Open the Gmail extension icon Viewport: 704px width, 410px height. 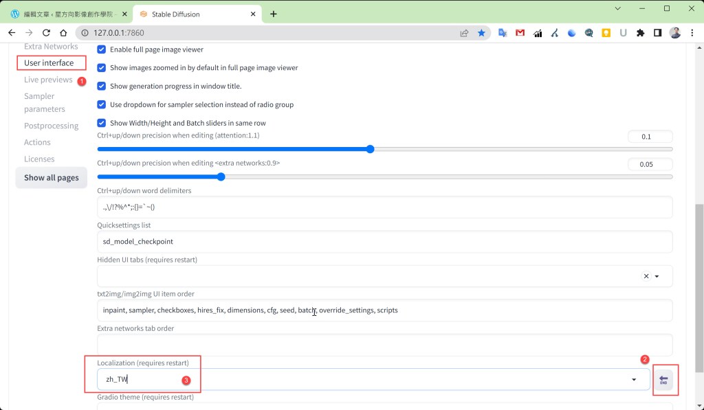click(520, 32)
